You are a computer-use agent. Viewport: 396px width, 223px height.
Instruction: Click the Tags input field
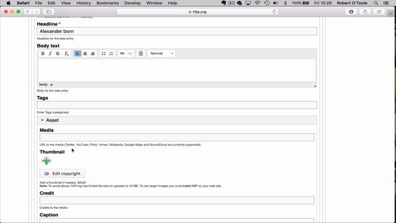coord(177,105)
